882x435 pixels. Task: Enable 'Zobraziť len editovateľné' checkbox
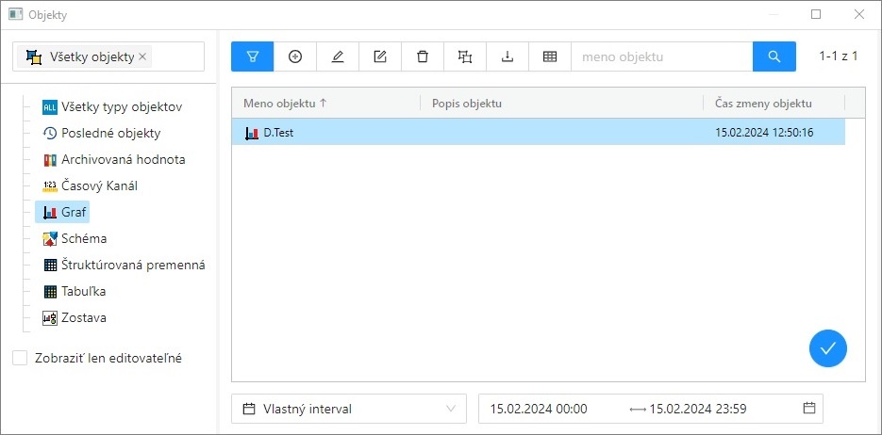pyautogui.click(x=20, y=358)
